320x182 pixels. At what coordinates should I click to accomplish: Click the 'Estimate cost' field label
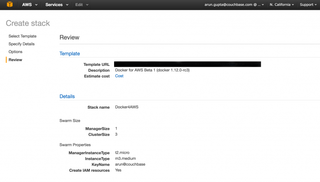click(x=97, y=76)
